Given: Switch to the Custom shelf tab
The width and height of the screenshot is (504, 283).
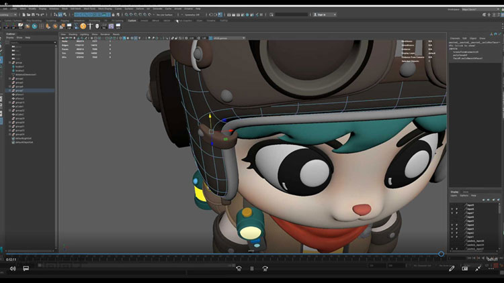Looking at the screenshot, I should coord(133,21).
